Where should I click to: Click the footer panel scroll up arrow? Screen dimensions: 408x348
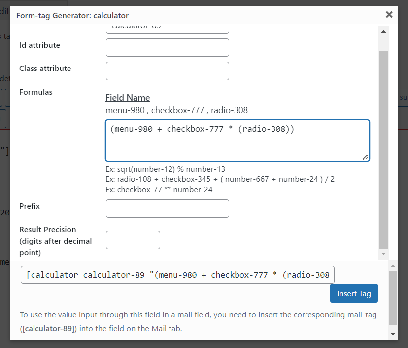pos(393,266)
